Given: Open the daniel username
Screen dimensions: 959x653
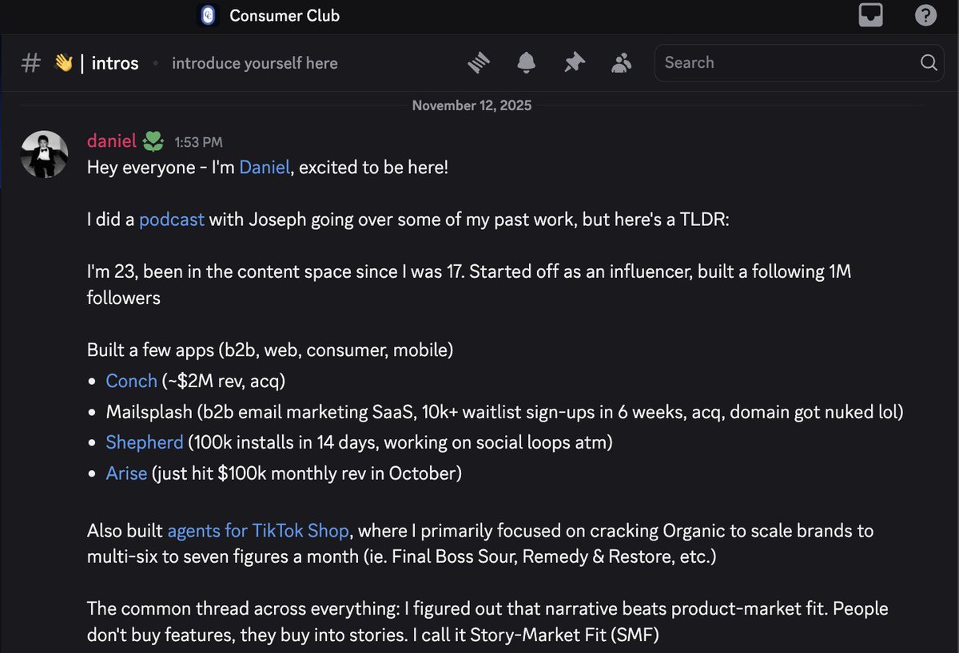Looking at the screenshot, I should 112,141.
